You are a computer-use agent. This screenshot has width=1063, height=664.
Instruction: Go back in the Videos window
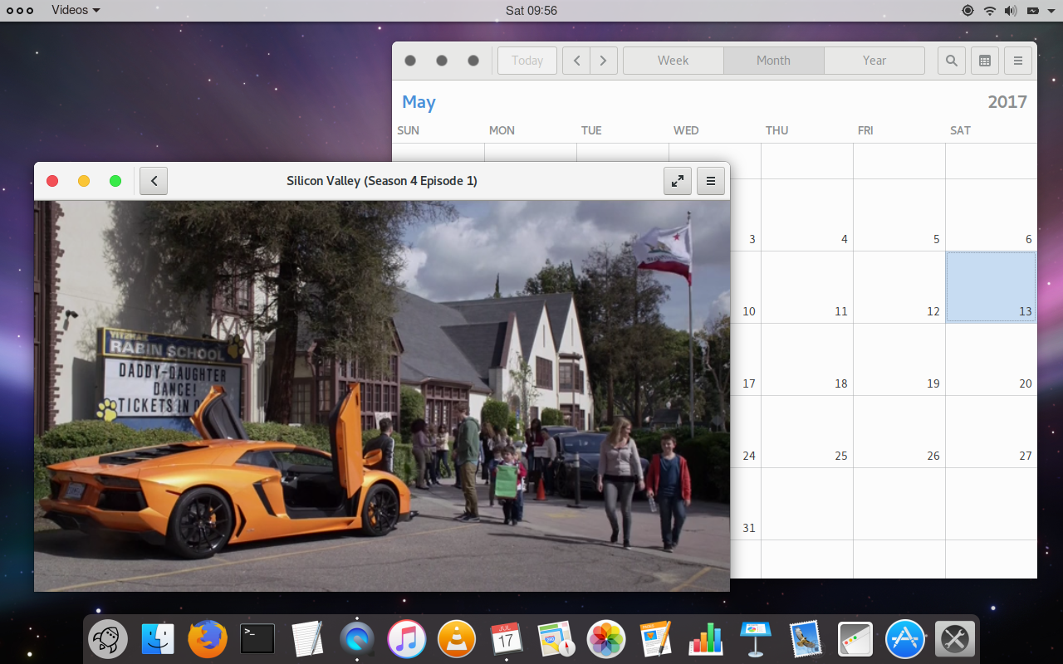point(154,181)
